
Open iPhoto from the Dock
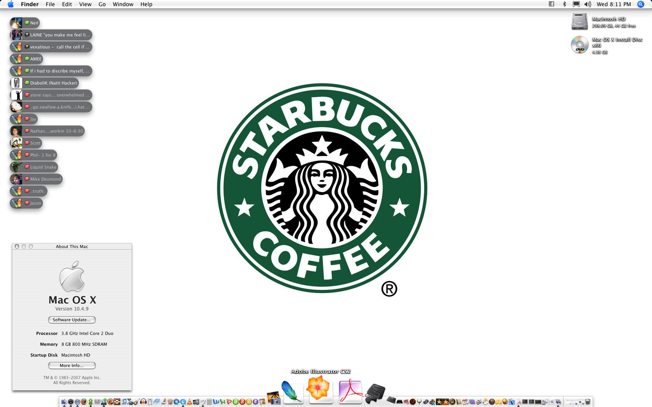[x=274, y=398]
